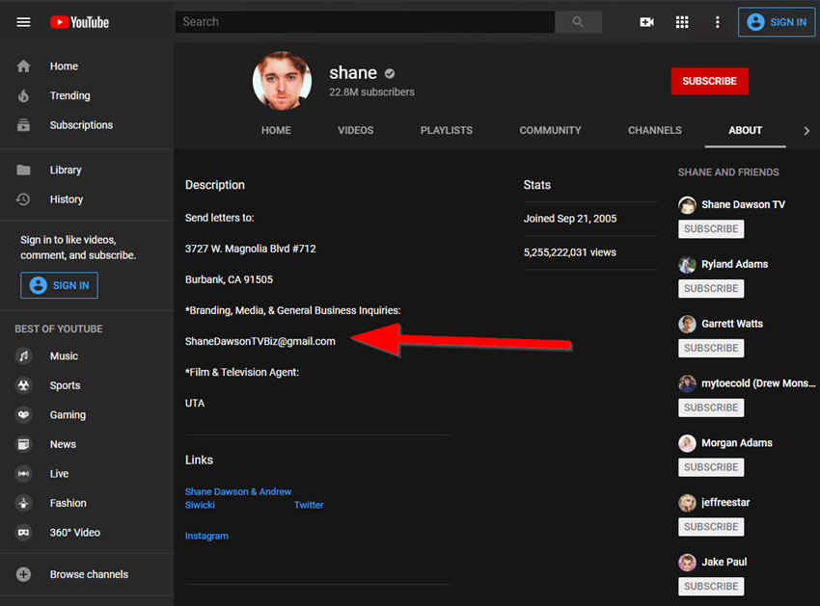
Task: Click the Joined Sep 21, 2005 text
Action: (569, 219)
